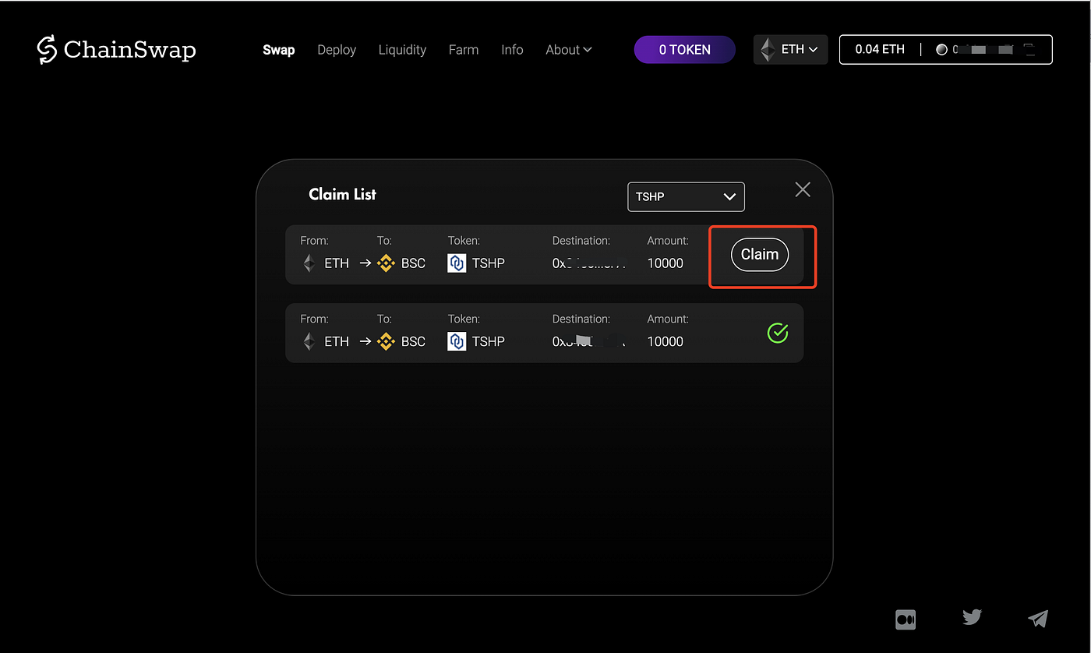Click the amount 10000 in the unclaimed row
Image resolution: width=1091 pixels, height=653 pixels.
(666, 263)
